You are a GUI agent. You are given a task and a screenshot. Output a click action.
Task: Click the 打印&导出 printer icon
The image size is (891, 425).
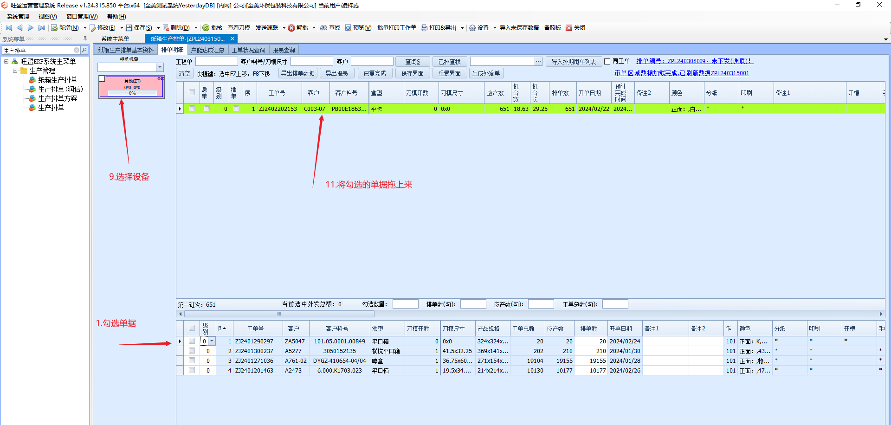(424, 28)
